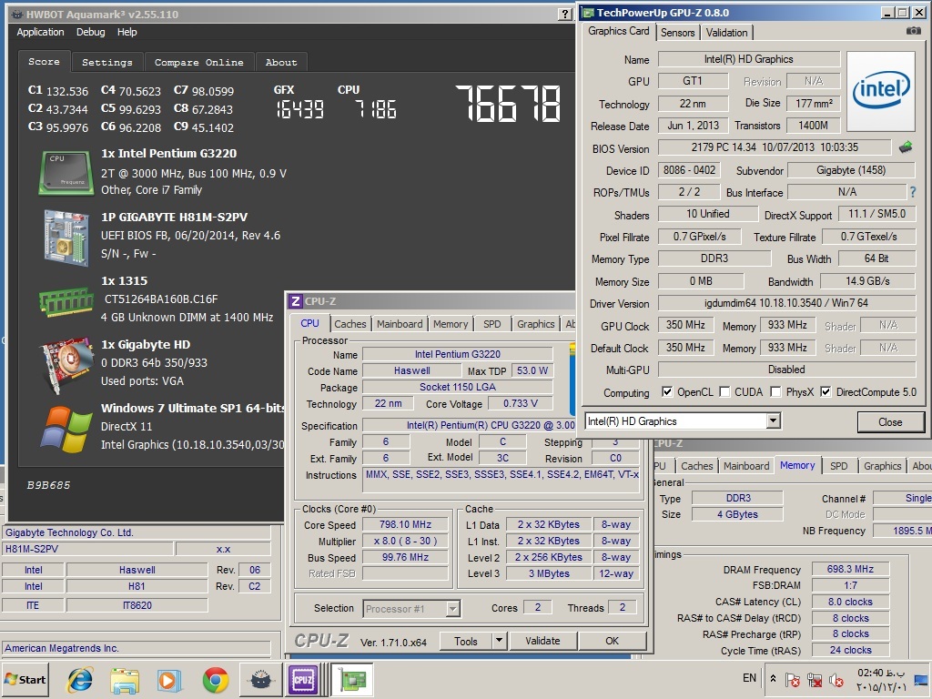
Task: Open Windows Explorer folder on taskbar
Action: click(125, 680)
